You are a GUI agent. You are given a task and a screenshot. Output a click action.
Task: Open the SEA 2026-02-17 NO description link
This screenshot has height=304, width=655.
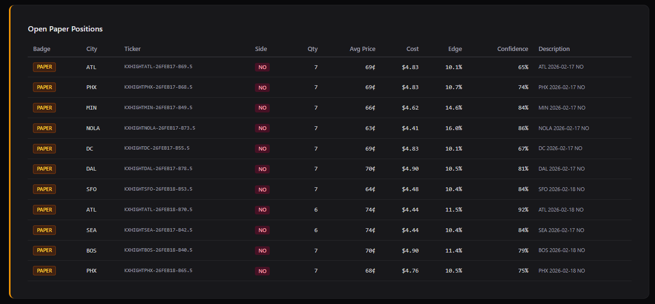(561, 230)
